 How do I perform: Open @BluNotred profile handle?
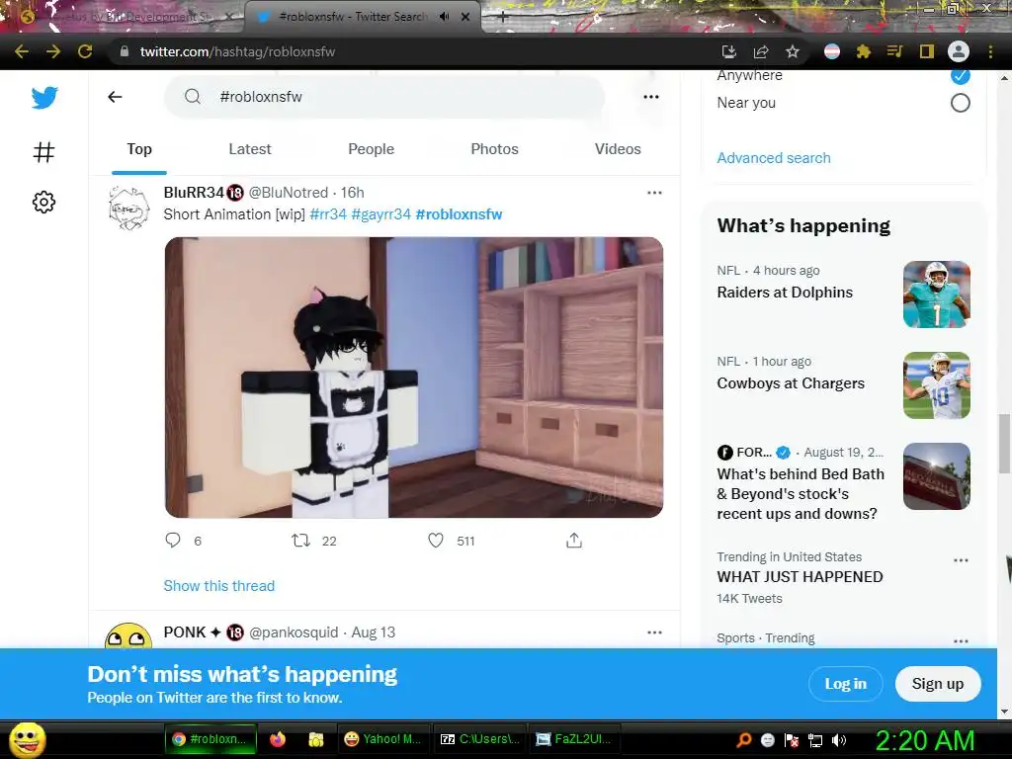click(288, 193)
